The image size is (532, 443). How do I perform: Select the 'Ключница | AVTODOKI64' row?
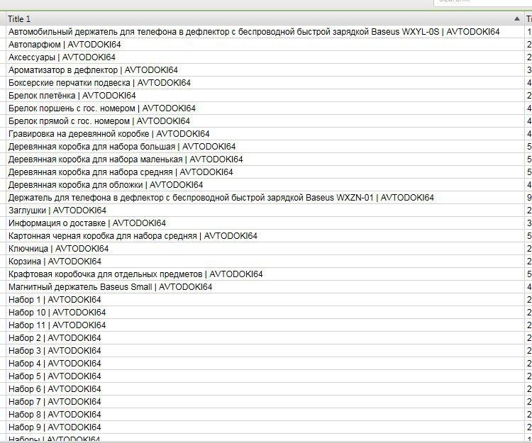[x=265, y=249]
